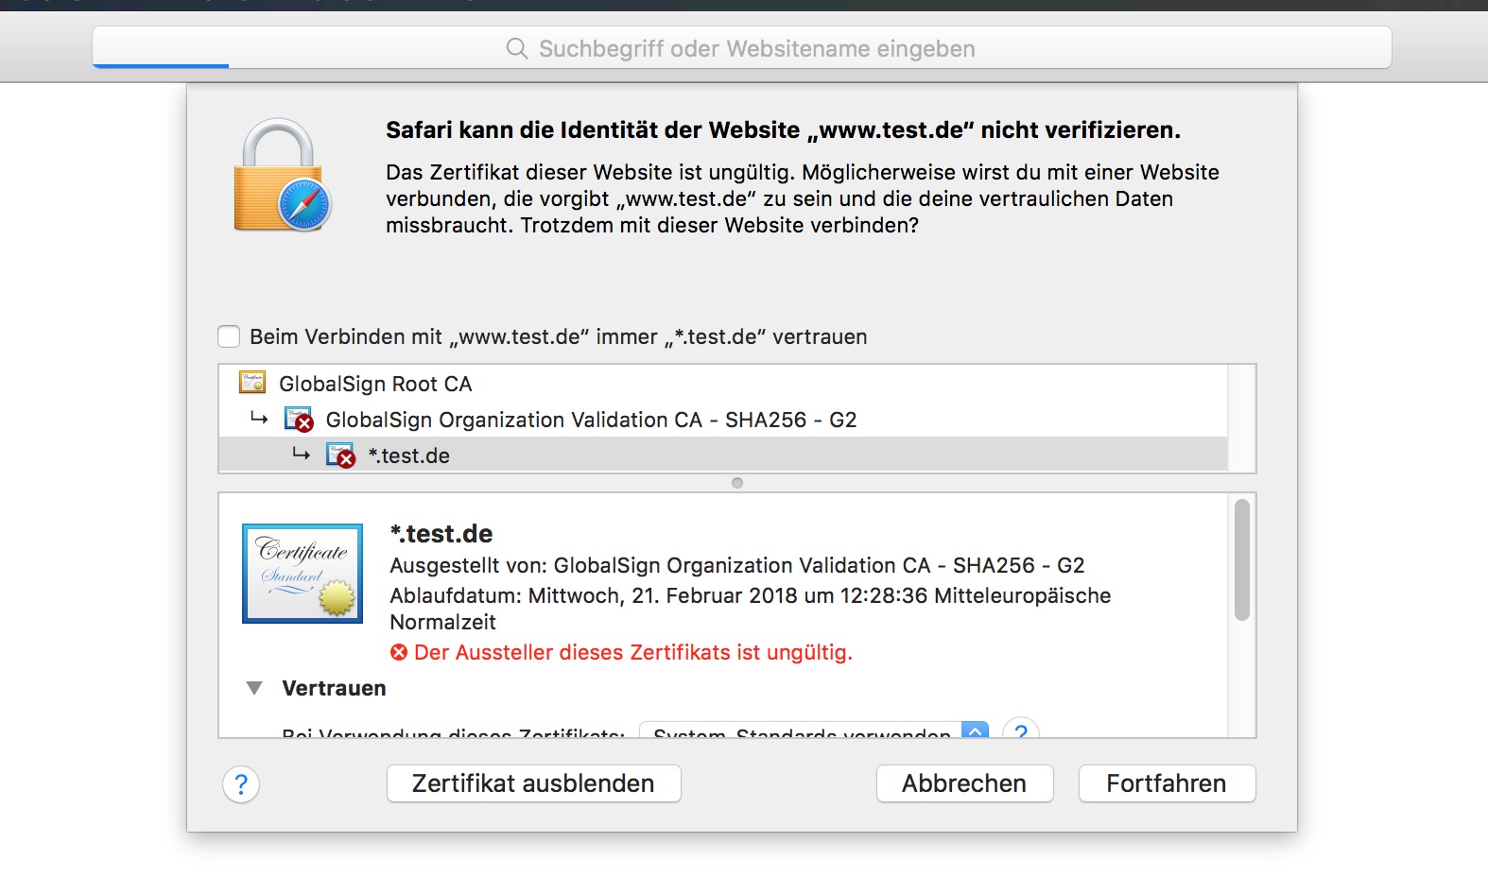Open the System-Standards verwenden dropdown
The image size is (1488, 894).
tap(814, 730)
